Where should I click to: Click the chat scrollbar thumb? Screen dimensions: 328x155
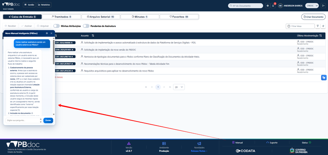pyautogui.click(x=54, y=52)
